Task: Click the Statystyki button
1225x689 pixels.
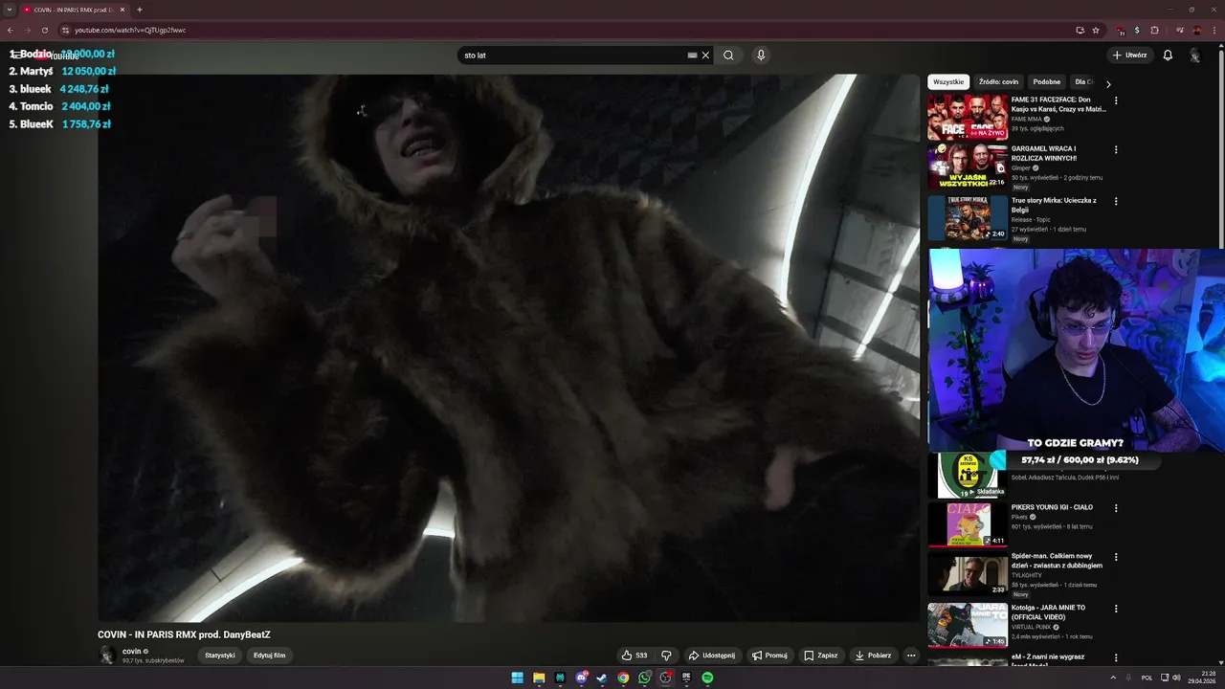Action: click(220, 656)
